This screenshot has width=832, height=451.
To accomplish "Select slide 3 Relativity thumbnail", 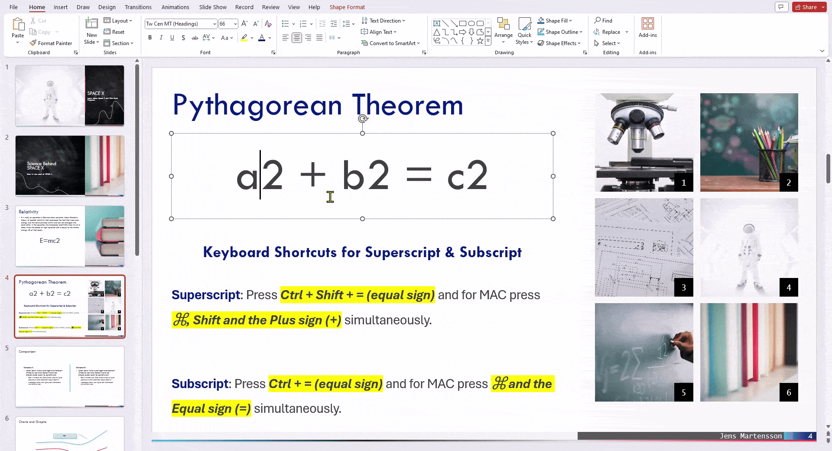I will (70, 236).
